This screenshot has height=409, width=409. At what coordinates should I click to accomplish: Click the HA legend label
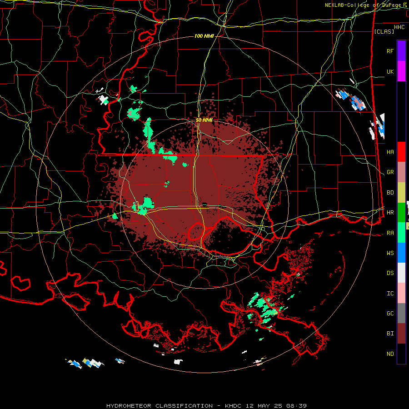click(x=390, y=152)
